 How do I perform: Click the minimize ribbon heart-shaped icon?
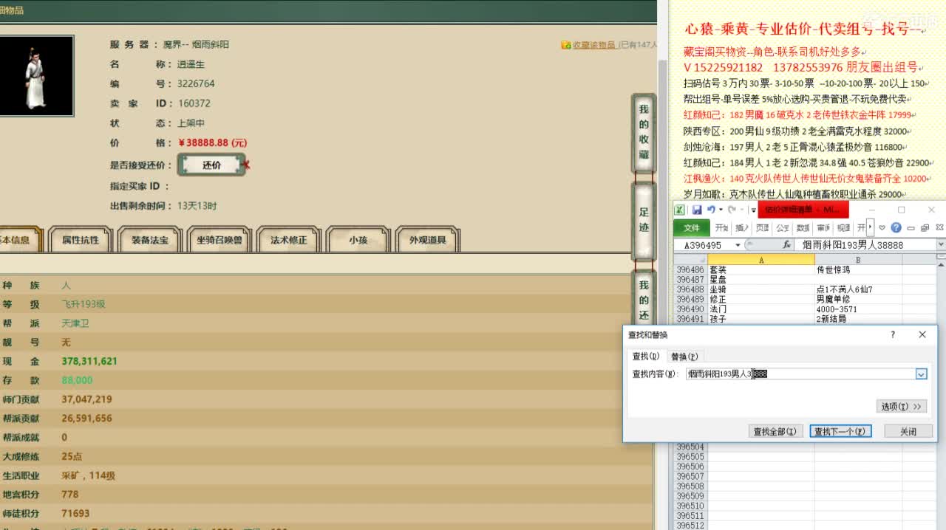click(x=882, y=227)
